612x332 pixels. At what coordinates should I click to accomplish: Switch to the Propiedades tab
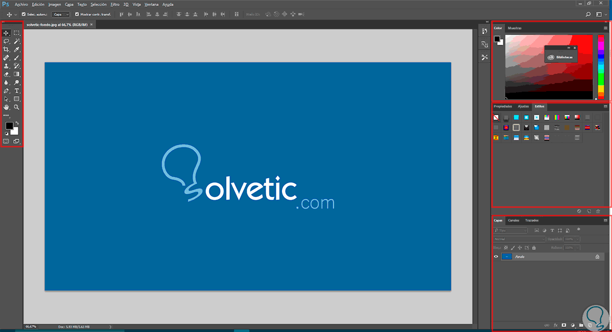pyautogui.click(x=503, y=106)
